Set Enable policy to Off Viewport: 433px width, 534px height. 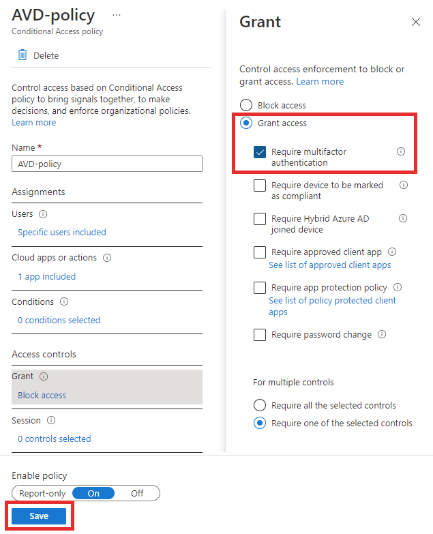coord(137,494)
